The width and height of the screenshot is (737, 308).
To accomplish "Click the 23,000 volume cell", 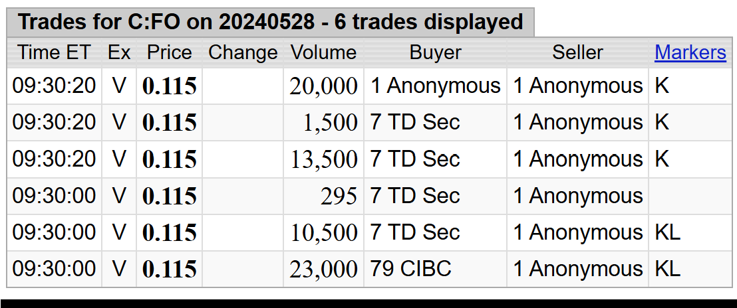I will coord(323,269).
